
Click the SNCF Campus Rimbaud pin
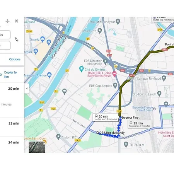coord(164,78)
